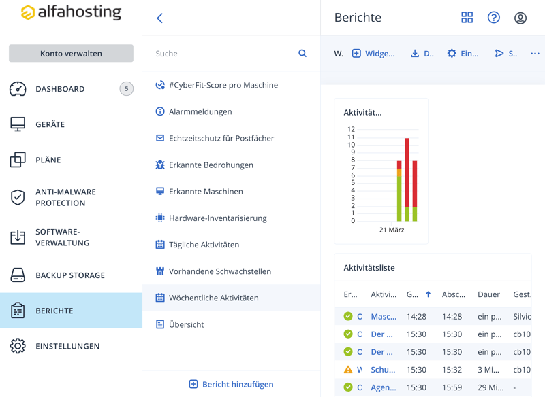545x397 pixels.
Task: Click the download icon in report toolbar
Action: 415,54
